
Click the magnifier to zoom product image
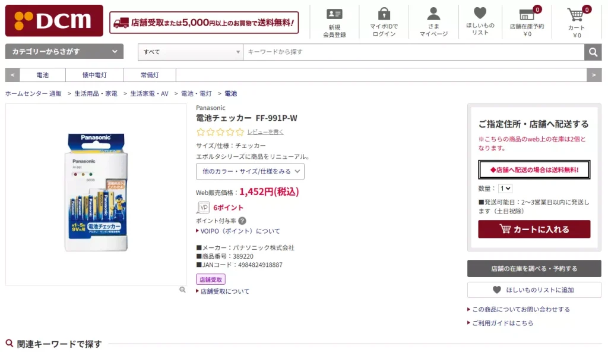182,290
